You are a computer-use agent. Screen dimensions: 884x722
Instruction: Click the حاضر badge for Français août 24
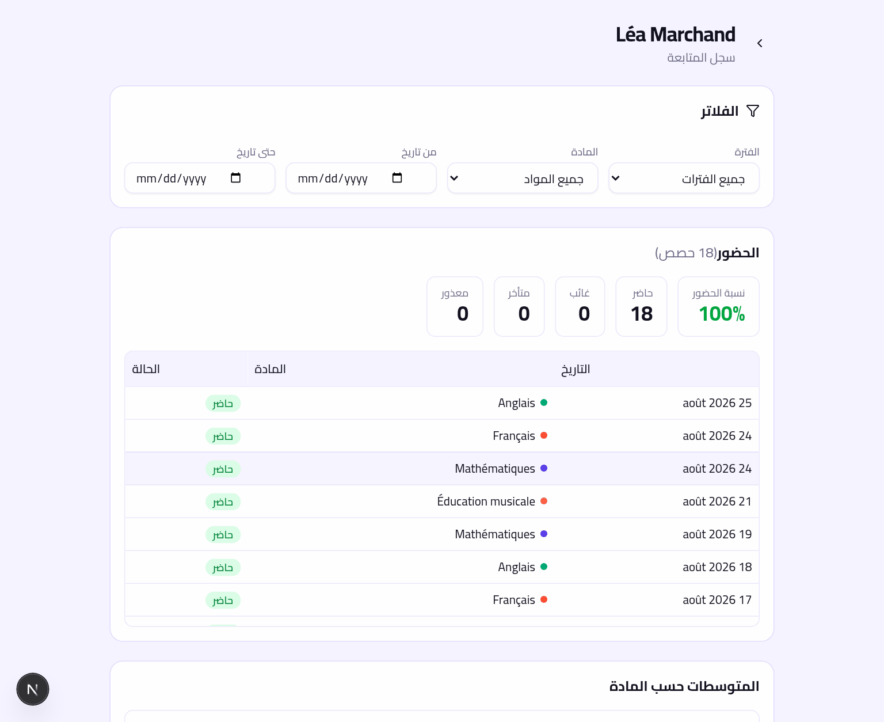223,436
